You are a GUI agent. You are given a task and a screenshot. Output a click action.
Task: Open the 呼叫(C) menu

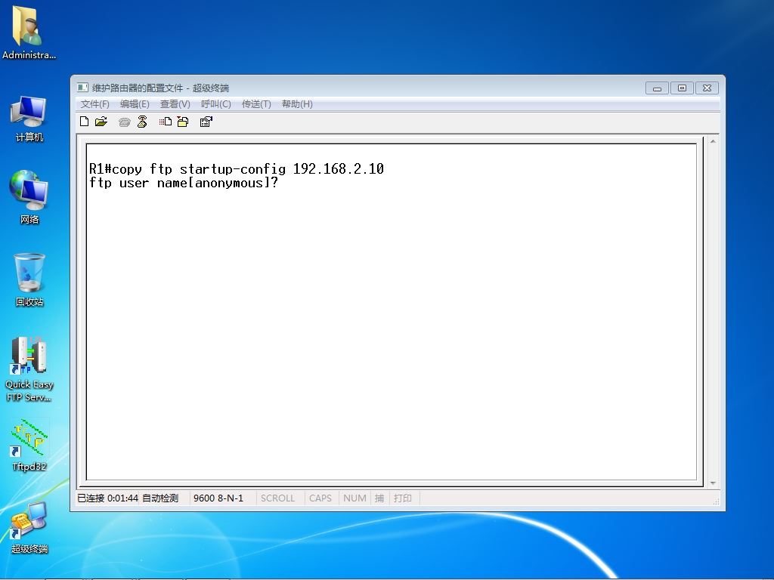point(215,104)
